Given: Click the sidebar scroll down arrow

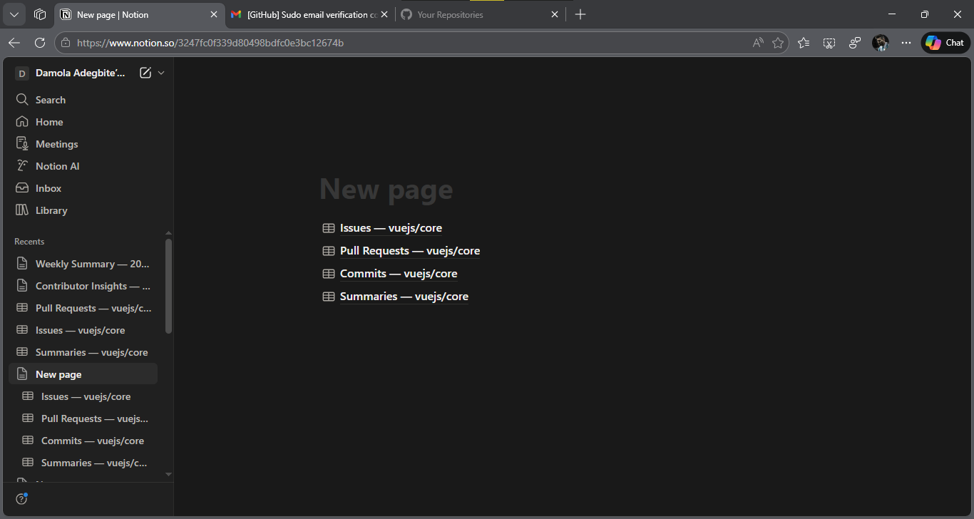Looking at the screenshot, I should coord(169,474).
